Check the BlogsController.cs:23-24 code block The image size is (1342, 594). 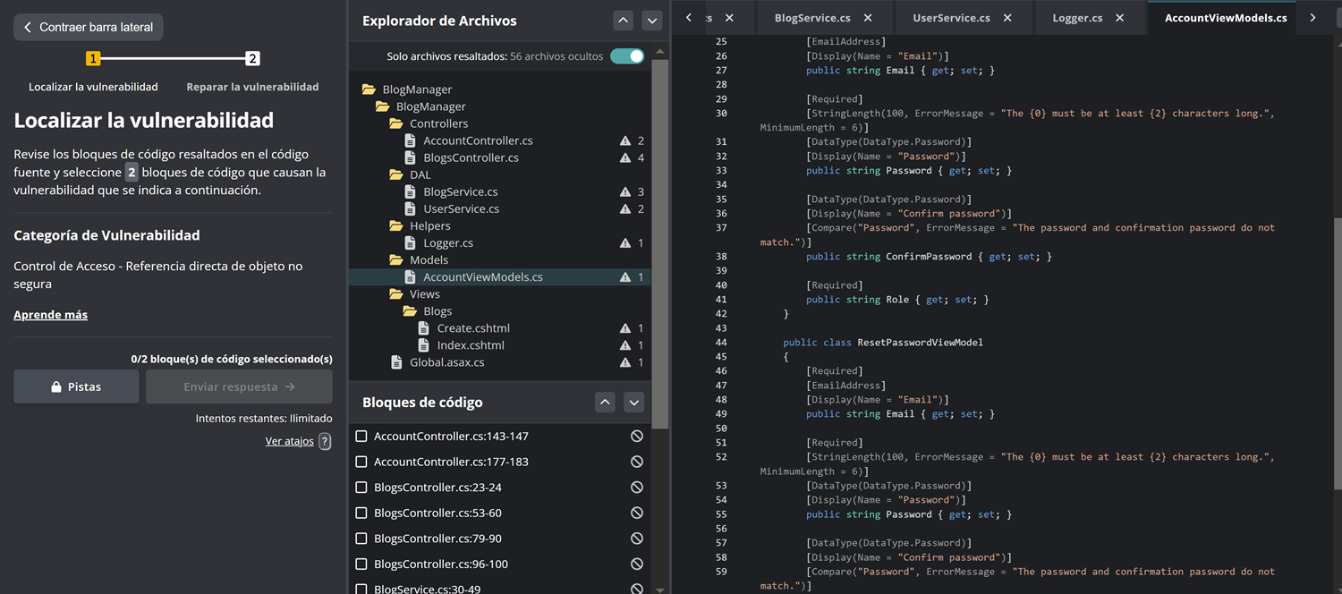coord(361,488)
